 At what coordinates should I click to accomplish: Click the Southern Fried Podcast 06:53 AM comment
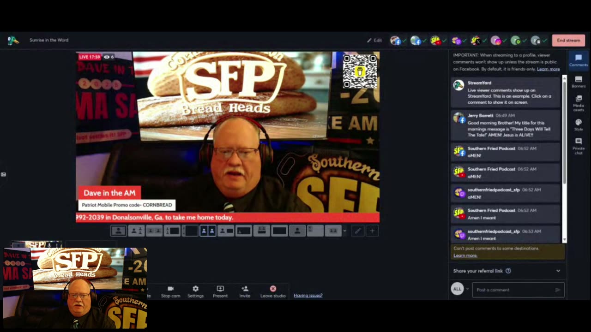tap(506, 214)
